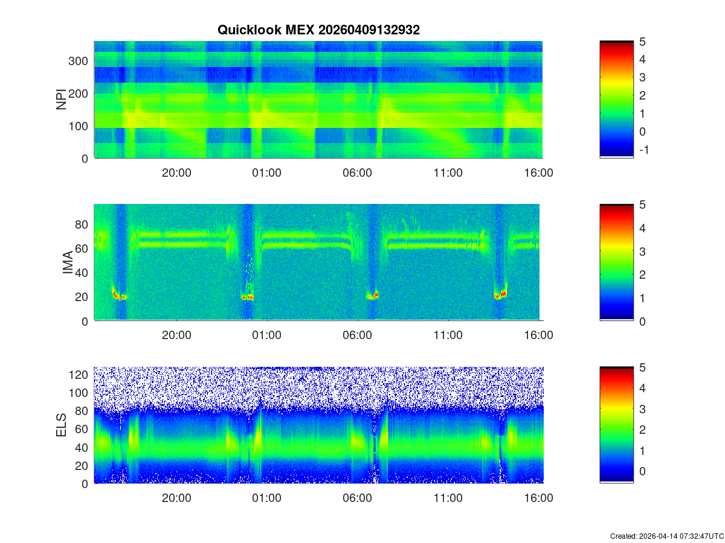This screenshot has height=543, width=725.
Task: Click the IMA y-axis label
Action: [68, 262]
